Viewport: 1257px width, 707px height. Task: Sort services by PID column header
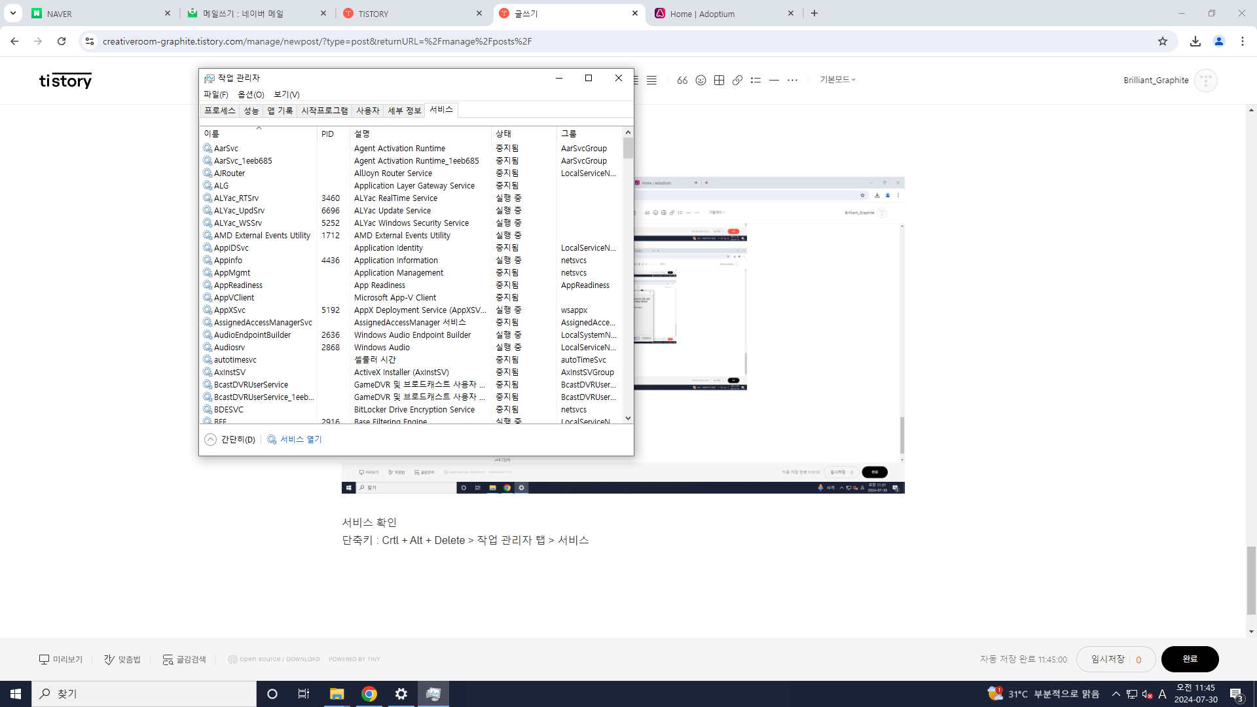[x=328, y=134]
